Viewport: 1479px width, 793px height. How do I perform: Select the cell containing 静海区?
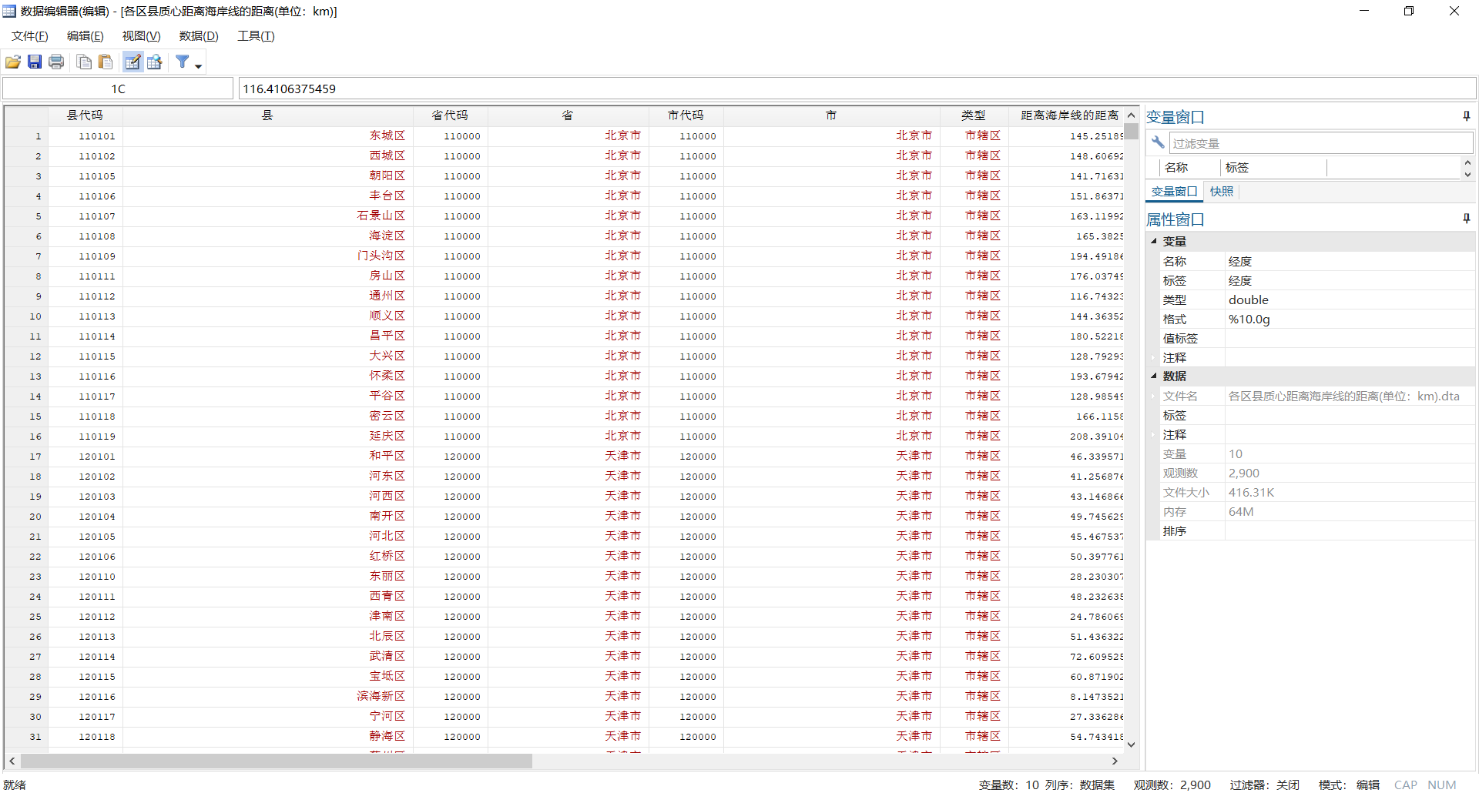point(267,737)
